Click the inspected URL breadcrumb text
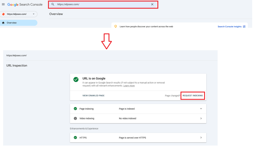This screenshot has height=151, width=258. click(16, 55)
